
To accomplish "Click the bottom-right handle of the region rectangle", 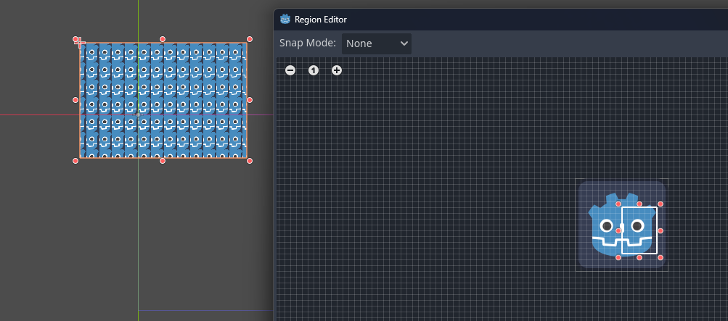I will click(x=660, y=257).
